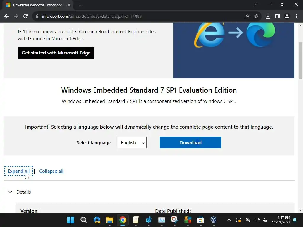Viewport: 303px width, 227px height.
Task: Share this page from address bar
Action: 247,17
